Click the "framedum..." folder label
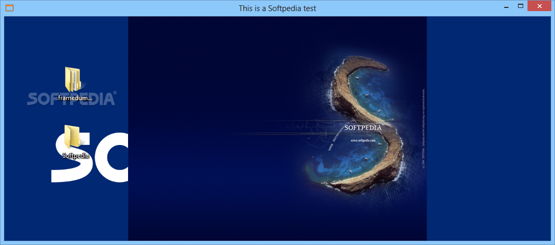The image size is (555, 245). [75, 98]
